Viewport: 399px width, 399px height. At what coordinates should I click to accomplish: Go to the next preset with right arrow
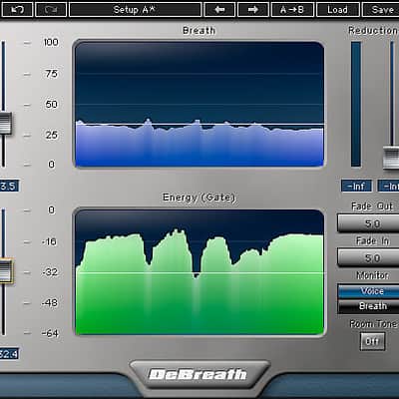[253, 9]
